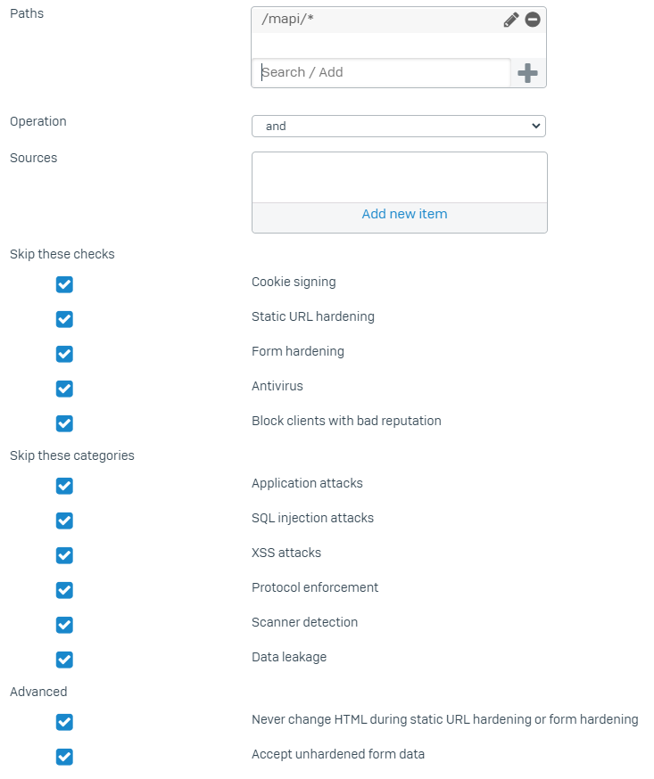This screenshot has height=779, width=654.
Task: Open the Operation dropdown set to and
Action: (x=399, y=127)
